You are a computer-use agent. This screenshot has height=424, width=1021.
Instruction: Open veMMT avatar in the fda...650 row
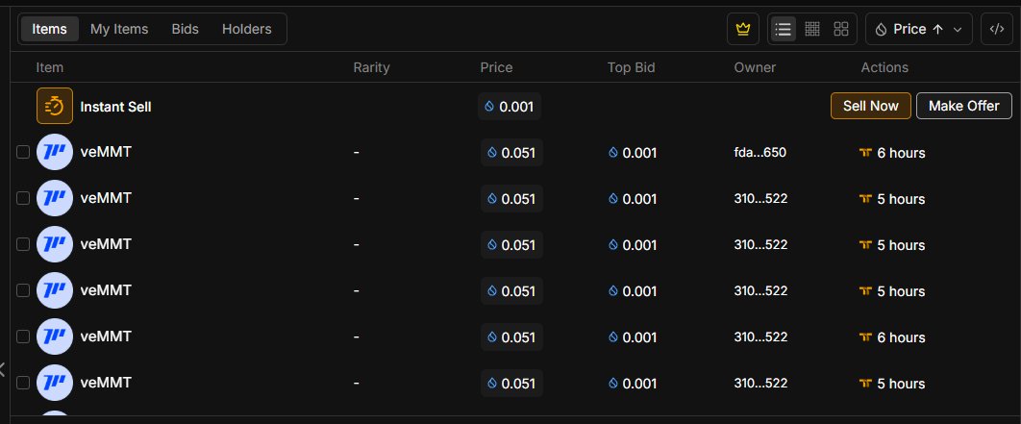[x=55, y=153]
